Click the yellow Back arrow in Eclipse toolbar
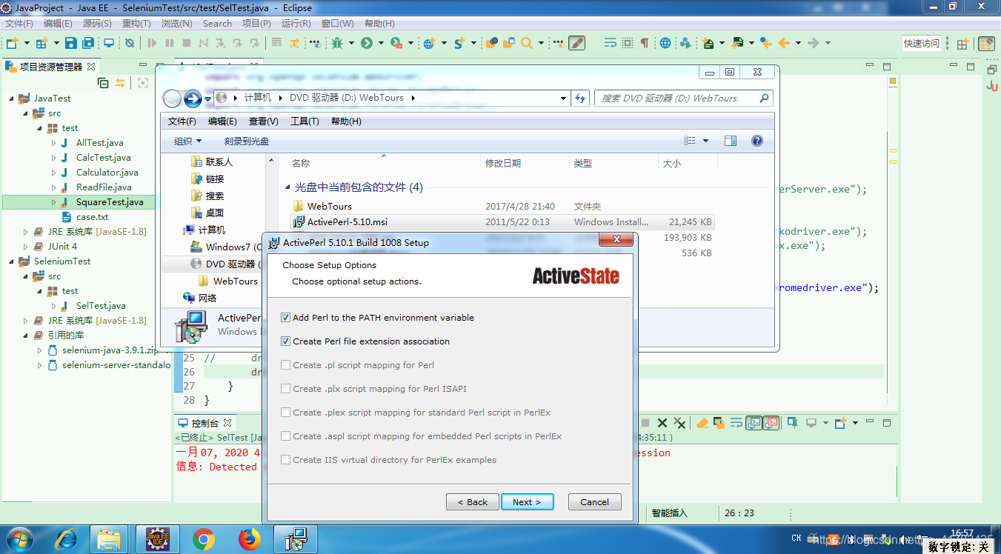This screenshot has height=554, width=1001. point(784,43)
